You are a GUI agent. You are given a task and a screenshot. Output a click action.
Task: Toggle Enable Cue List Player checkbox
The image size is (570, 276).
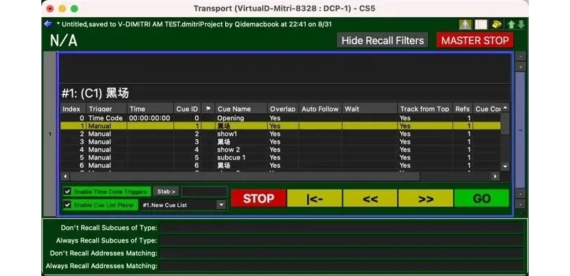67,205
